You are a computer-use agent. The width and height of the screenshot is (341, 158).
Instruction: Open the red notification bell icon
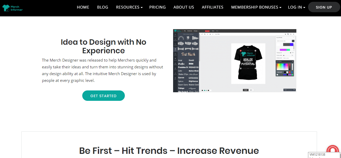(333, 152)
